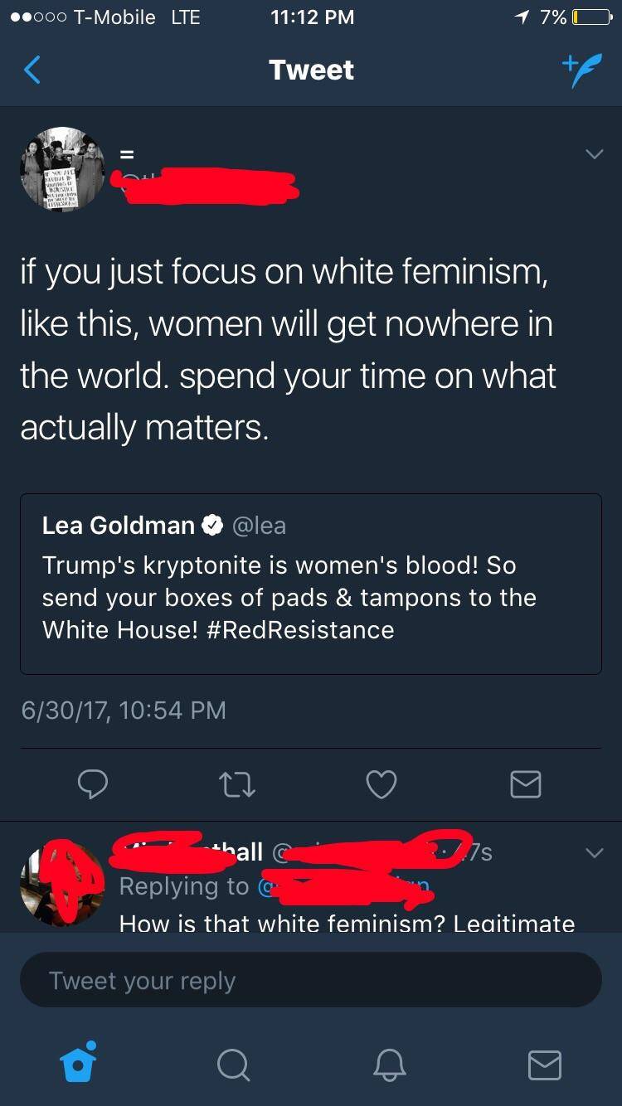Share the tweet via the envelope icon
Viewport: 622px width, 1106px height.
coord(525,784)
